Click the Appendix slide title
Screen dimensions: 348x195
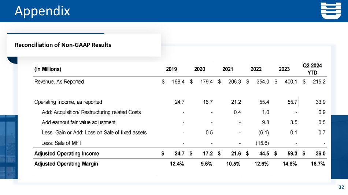(x=42, y=11)
